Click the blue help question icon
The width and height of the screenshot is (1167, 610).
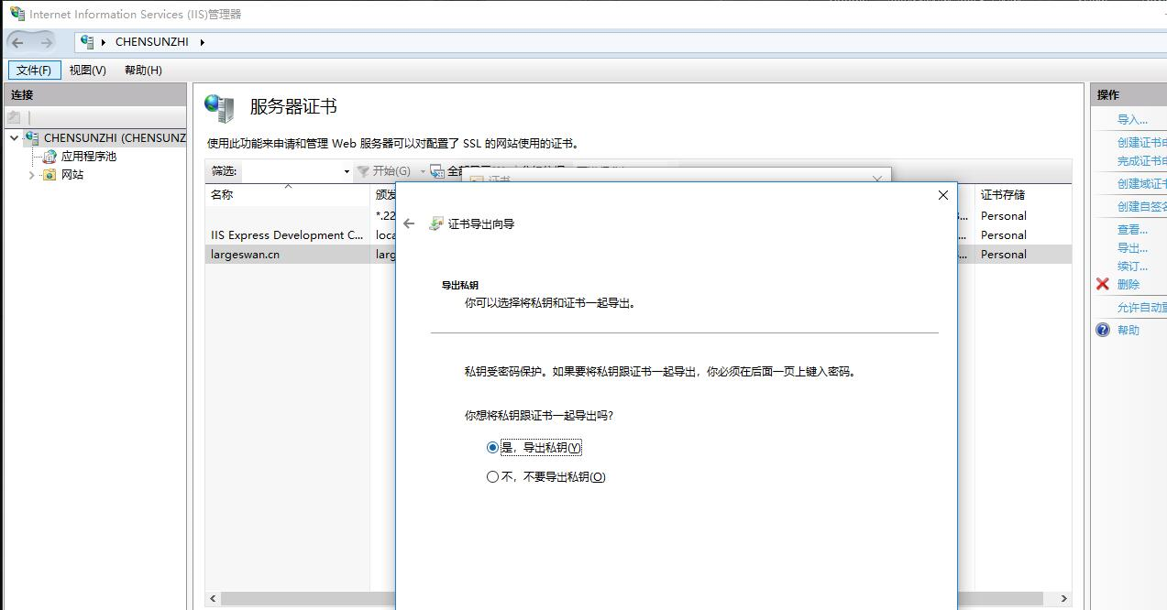[1103, 330]
